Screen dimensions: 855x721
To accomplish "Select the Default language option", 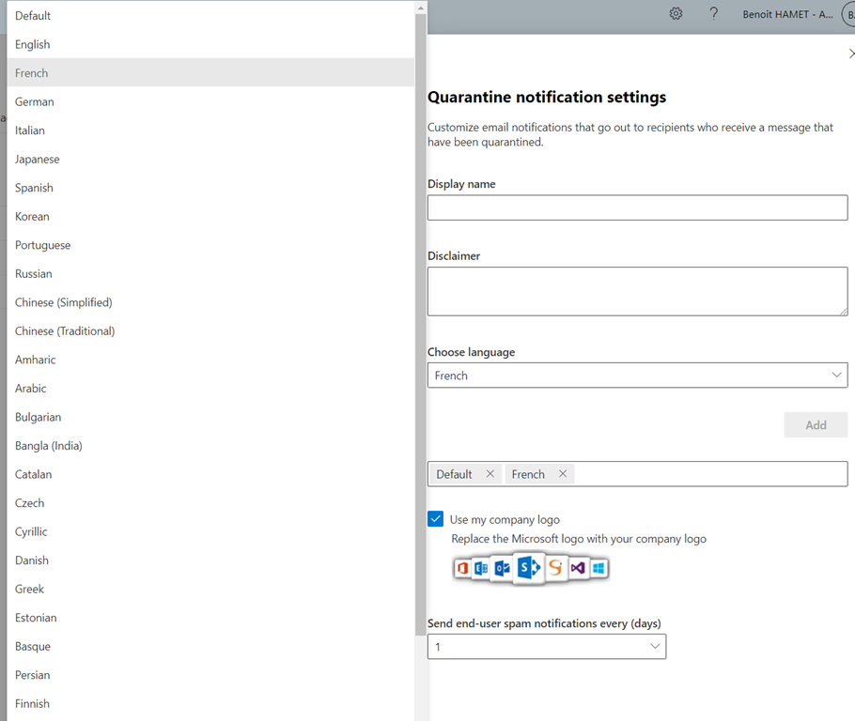I will click(33, 16).
